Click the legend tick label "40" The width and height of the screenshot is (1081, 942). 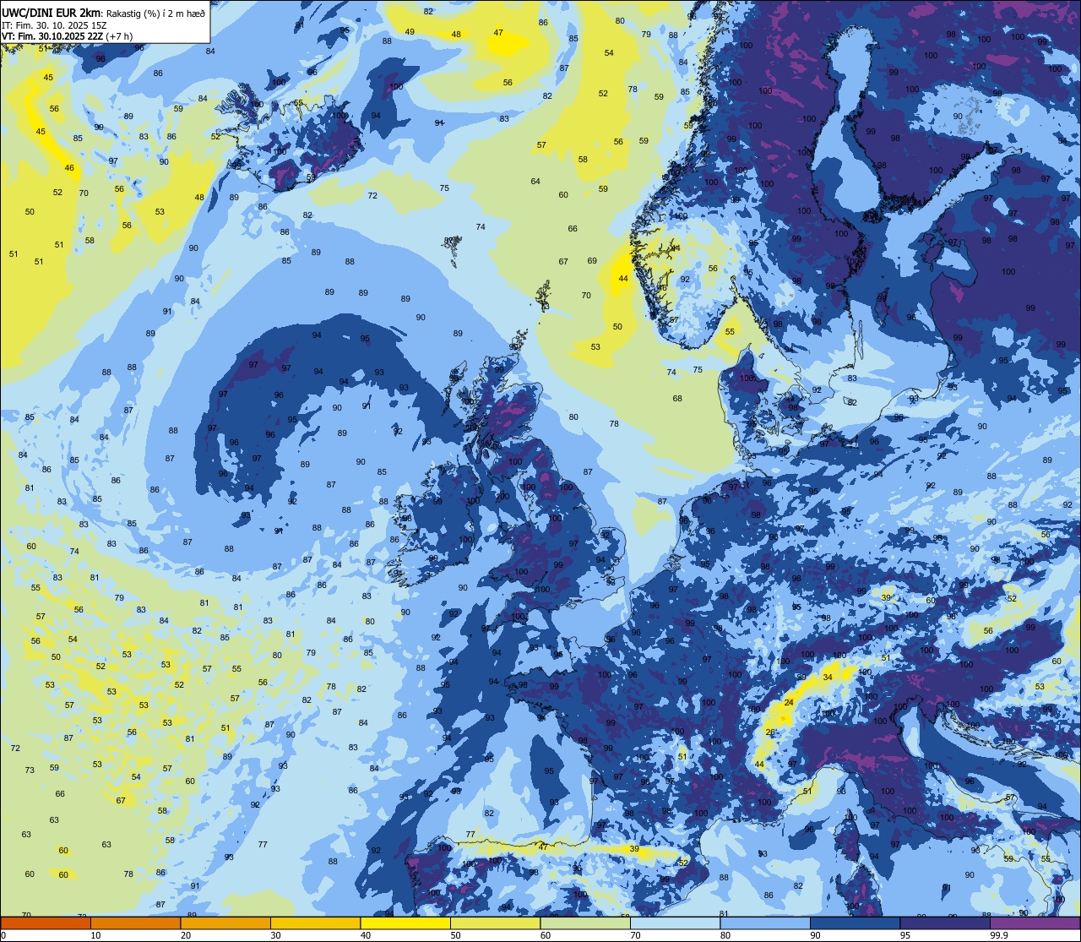pos(366,935)
